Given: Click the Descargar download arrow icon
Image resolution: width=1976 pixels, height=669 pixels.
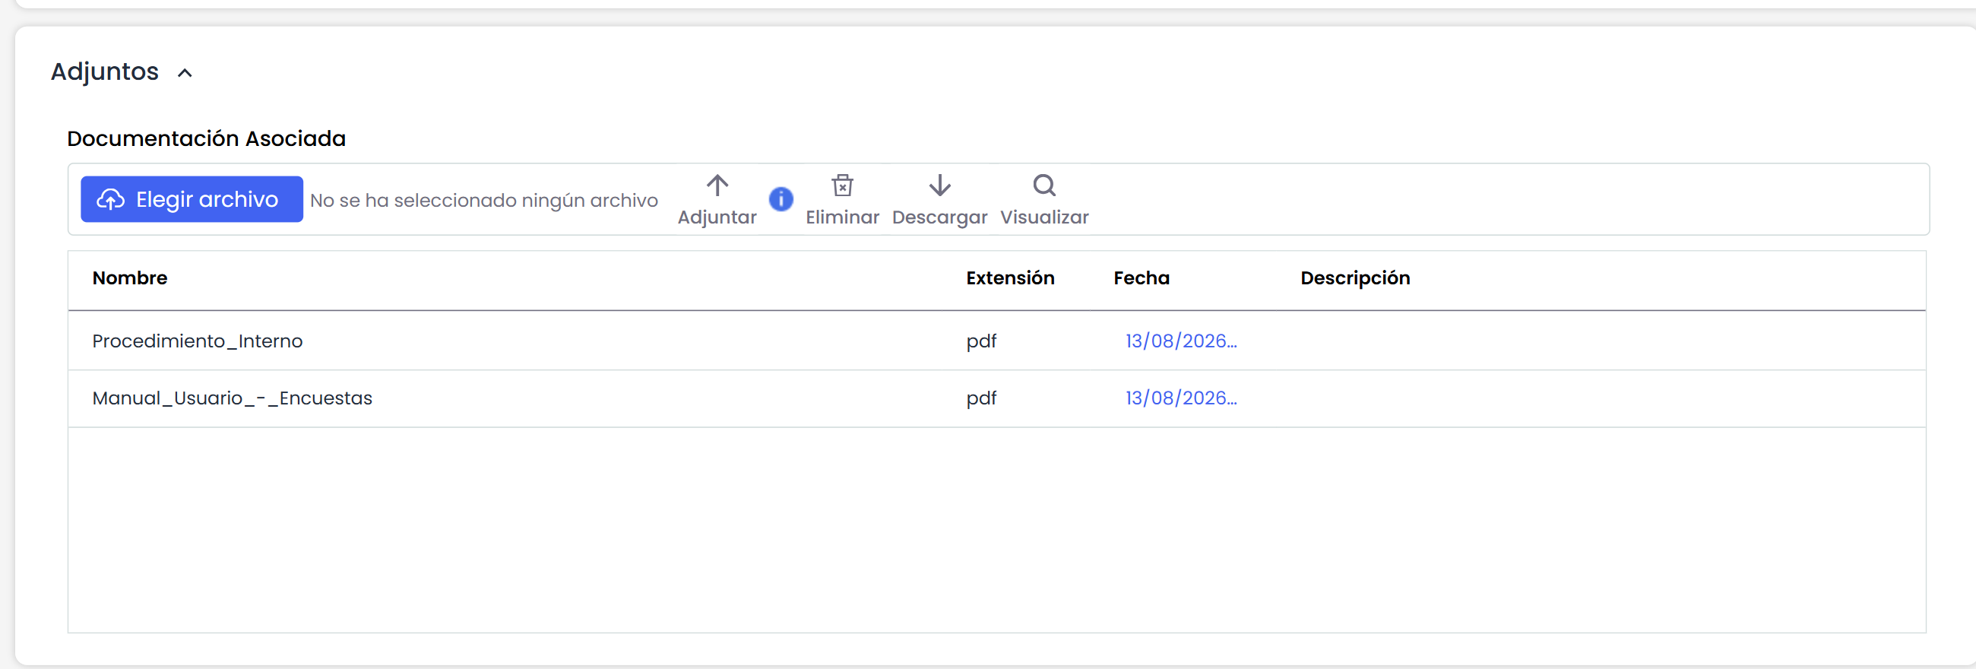Looking at the screenshot, I should pos(939,185).
